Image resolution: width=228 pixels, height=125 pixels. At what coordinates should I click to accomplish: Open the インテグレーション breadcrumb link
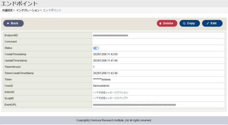[28, 10]
